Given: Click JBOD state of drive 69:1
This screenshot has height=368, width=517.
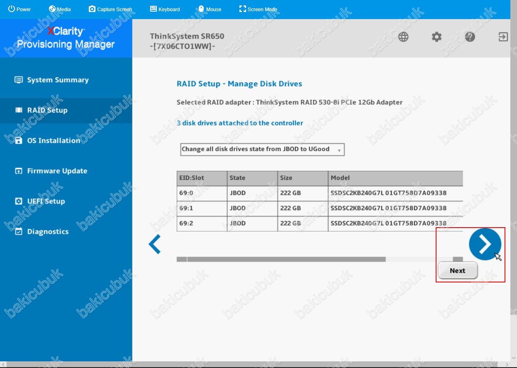Looking at the screenshot, I should point(238,208).
